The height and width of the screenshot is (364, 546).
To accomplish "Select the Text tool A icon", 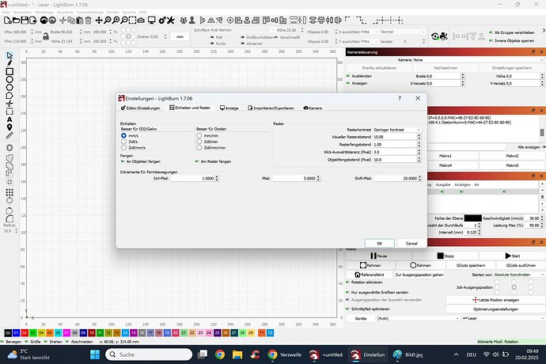I will pyautogui.click(x=9, y=119).
